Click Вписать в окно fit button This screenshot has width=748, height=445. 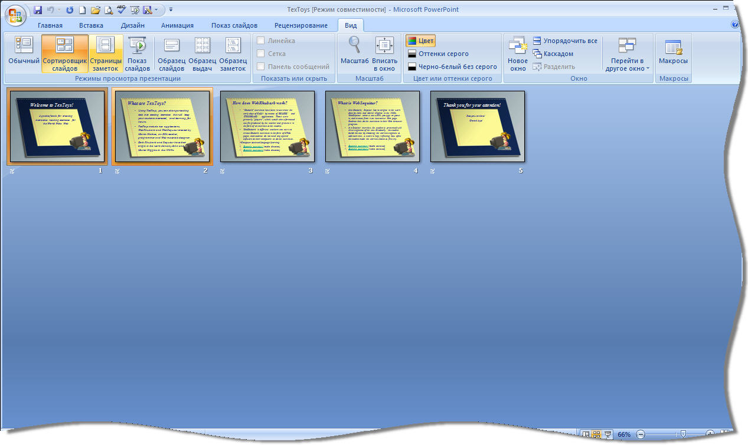click(x=384, y=52)
